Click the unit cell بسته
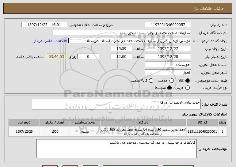 click(85, 131)
